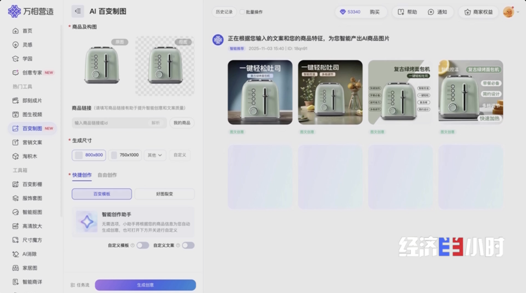Open 智能抠图 tool in sidebar
526x293 pixels.
coord(16,212)
